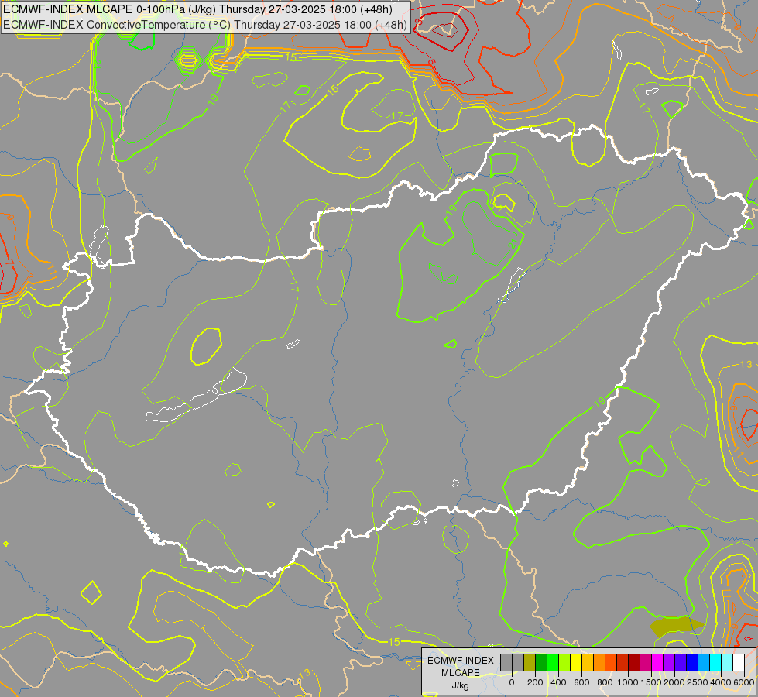This screenshot has width=758, height=697.
Task: Click the olive swatch in the MLCAPE legend
Action: coord(530,662)
